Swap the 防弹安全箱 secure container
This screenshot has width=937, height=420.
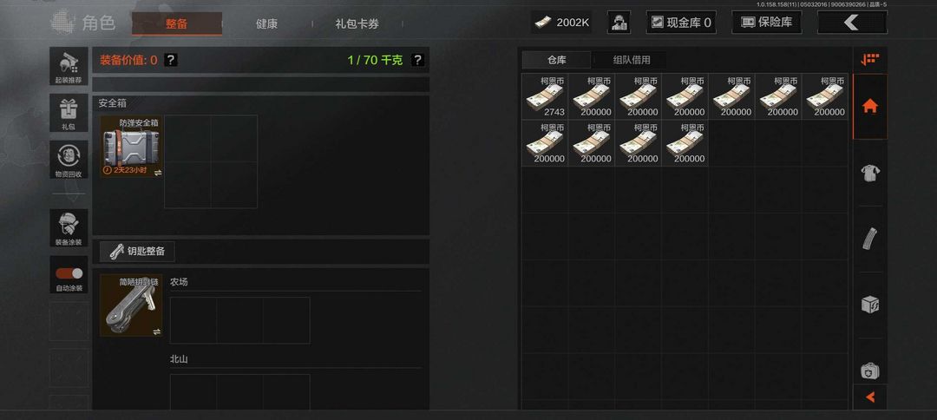click(158, 173)
